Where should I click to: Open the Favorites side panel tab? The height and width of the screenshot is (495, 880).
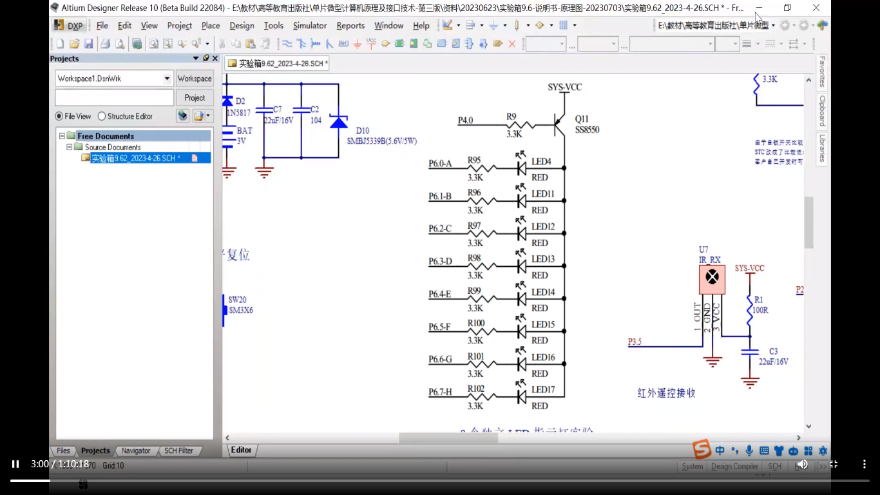[822, 72]
